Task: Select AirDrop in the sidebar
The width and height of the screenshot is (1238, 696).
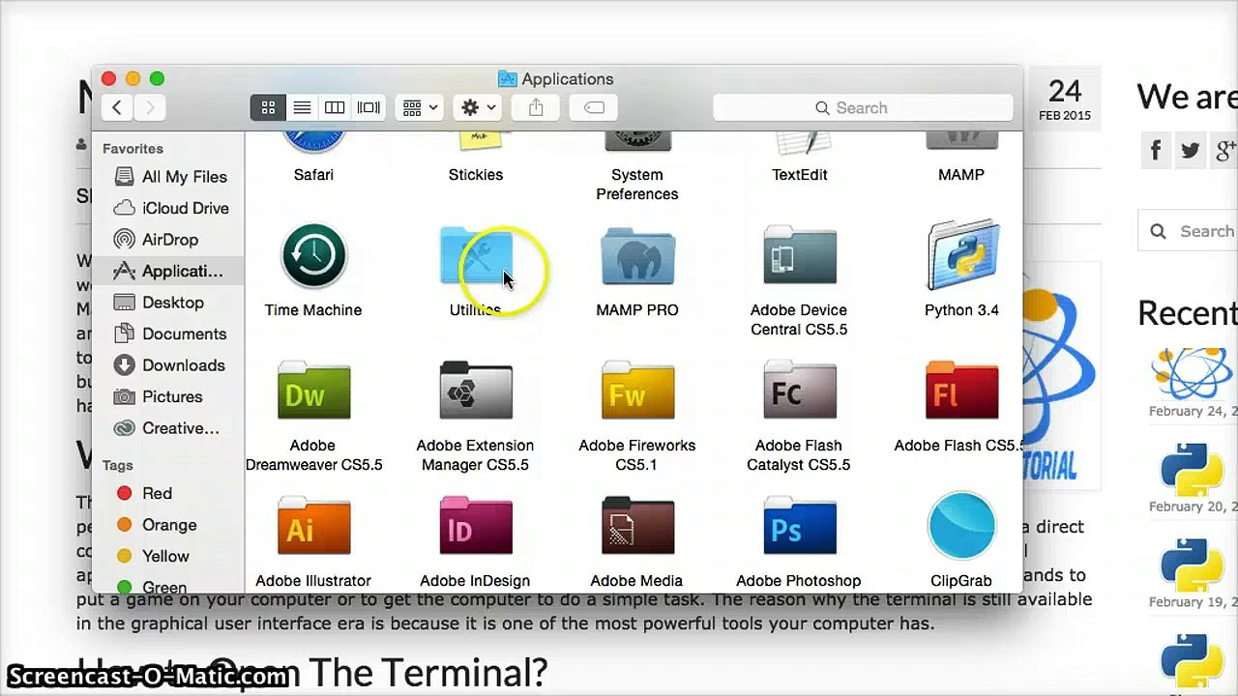Action: (169, 240)
